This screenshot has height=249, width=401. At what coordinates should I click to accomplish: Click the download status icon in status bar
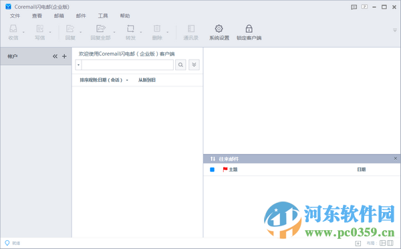358,243
